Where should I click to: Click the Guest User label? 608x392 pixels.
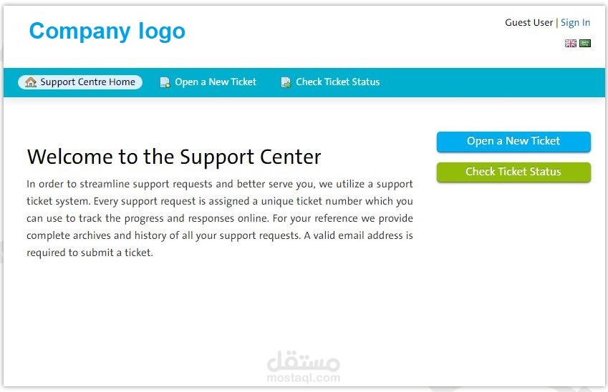click(x=529, y=23)
